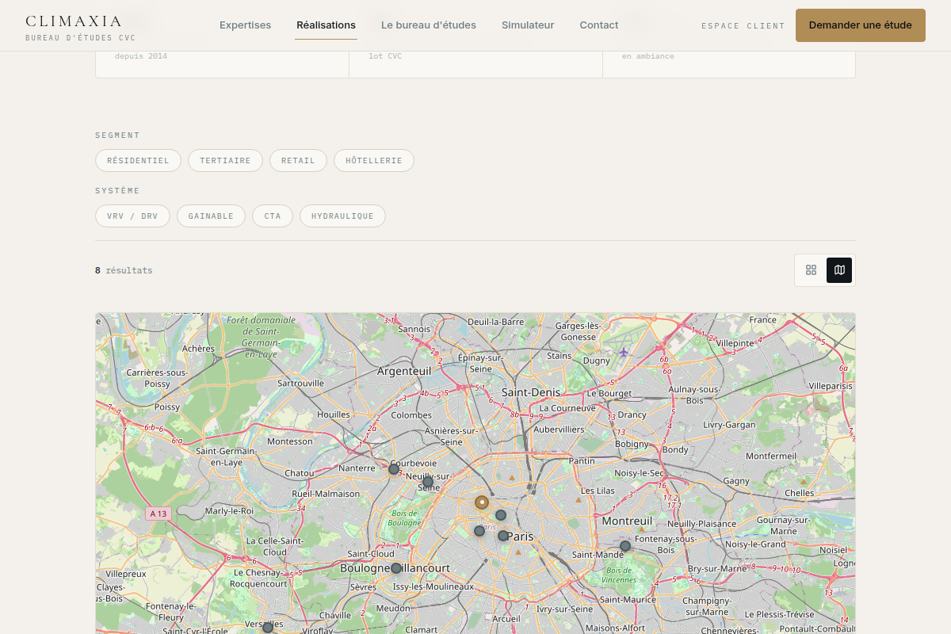The width and height of the screenshot is (951, 634).
Task: Enable the VRV / DRV system filter
Action: coord(132,216)
